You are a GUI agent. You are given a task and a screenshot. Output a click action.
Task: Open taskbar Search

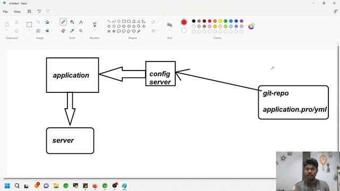point(17,186)
